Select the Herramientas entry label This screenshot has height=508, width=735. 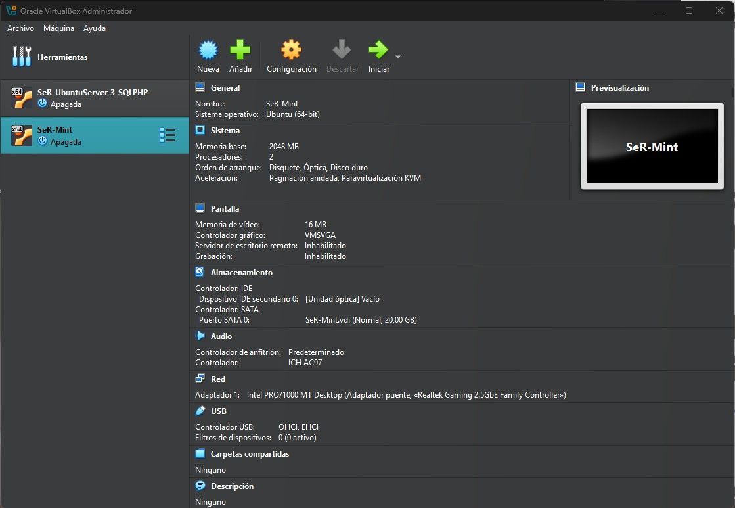(x=62, y=57)
